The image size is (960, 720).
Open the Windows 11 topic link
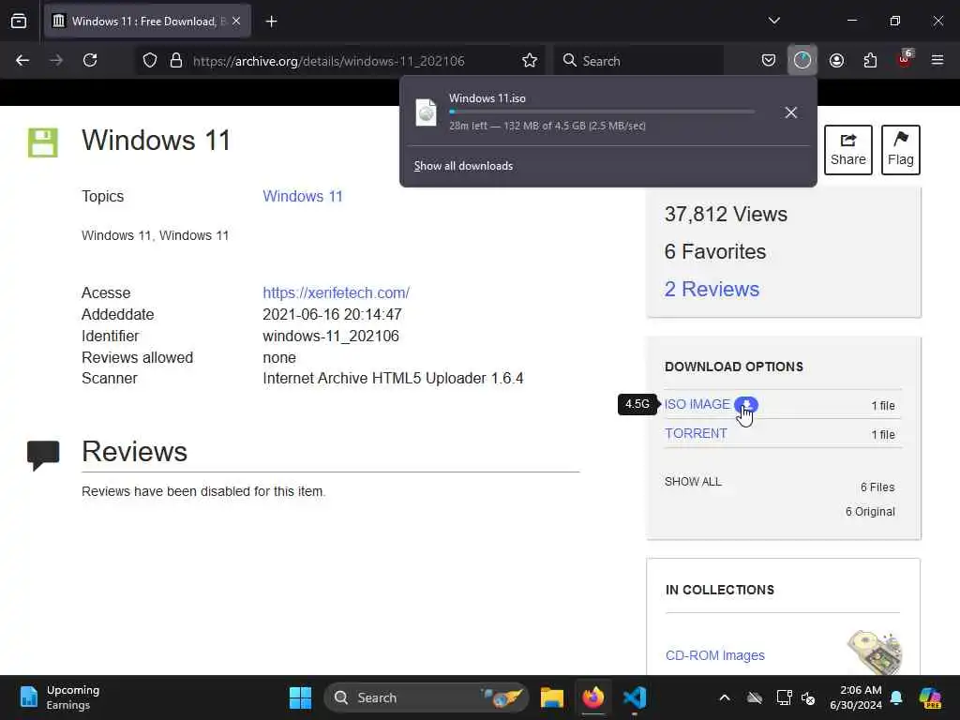pyautogui.click(x=303, y=197)
